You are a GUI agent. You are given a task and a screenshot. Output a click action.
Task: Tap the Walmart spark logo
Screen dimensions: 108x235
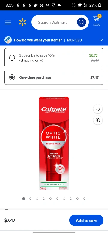point(23,22)
